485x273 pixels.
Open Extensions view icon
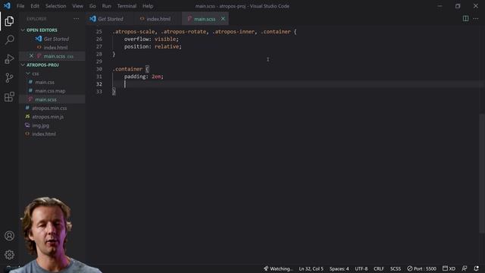point(9,96)
